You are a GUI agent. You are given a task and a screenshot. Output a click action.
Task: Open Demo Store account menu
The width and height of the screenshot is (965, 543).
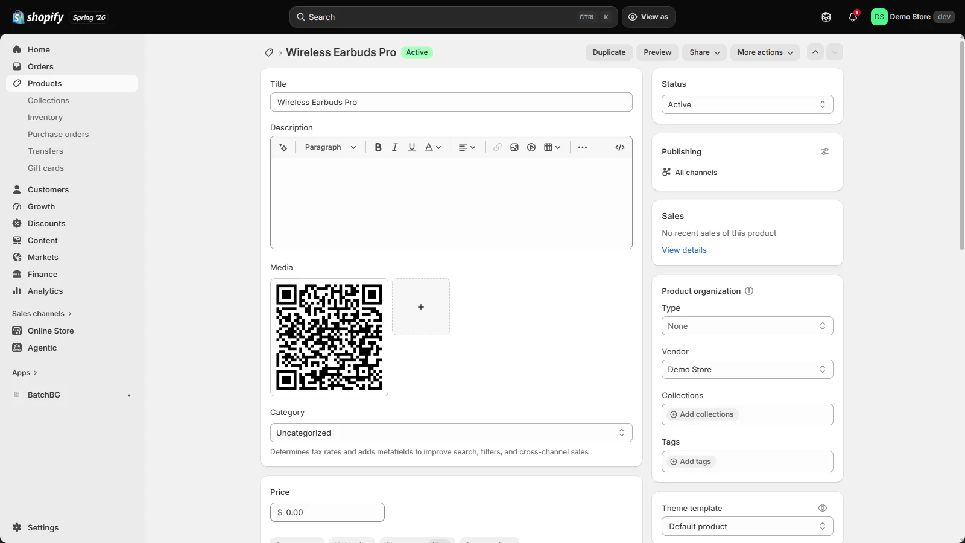913,17
